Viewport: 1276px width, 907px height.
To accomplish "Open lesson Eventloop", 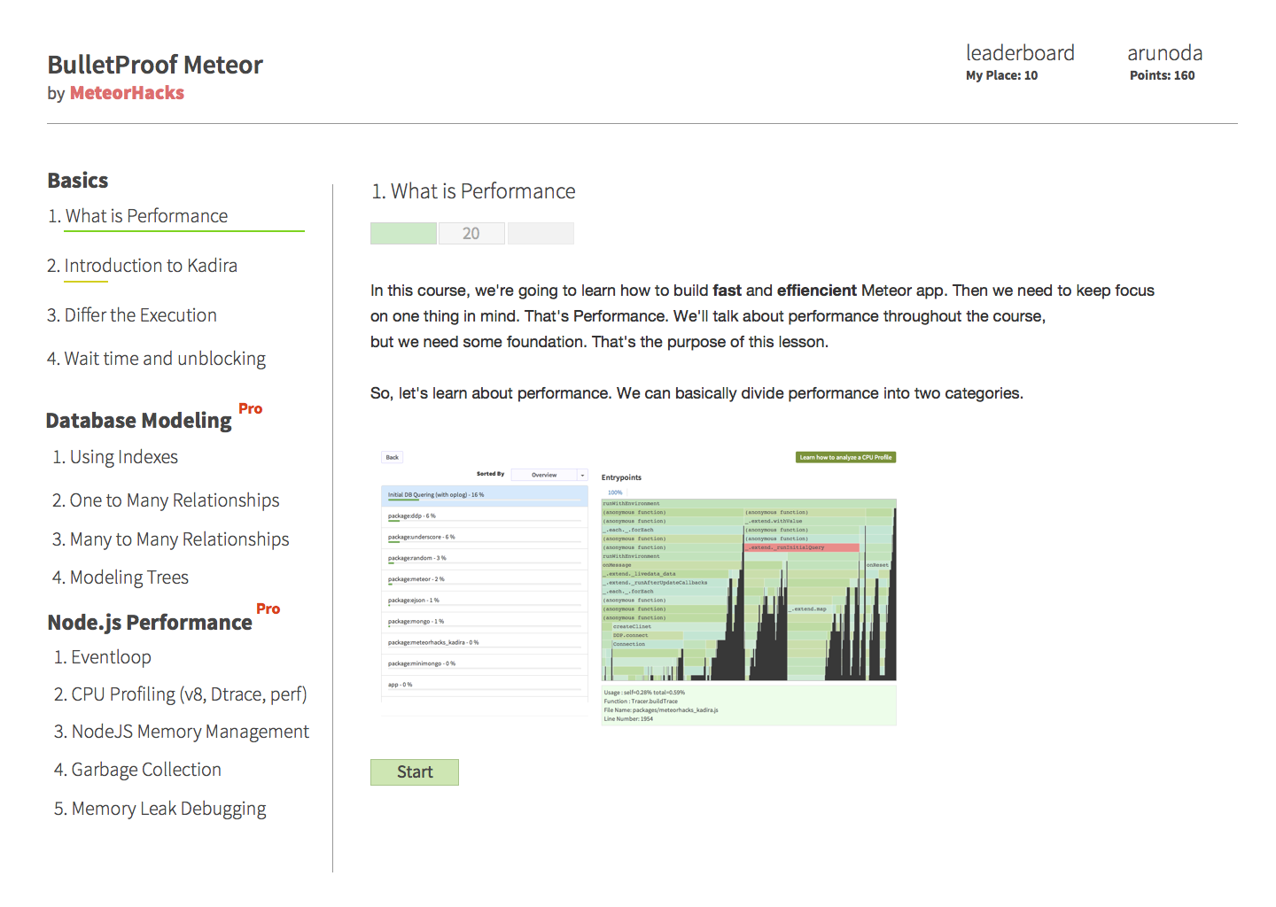I will 103,657.
